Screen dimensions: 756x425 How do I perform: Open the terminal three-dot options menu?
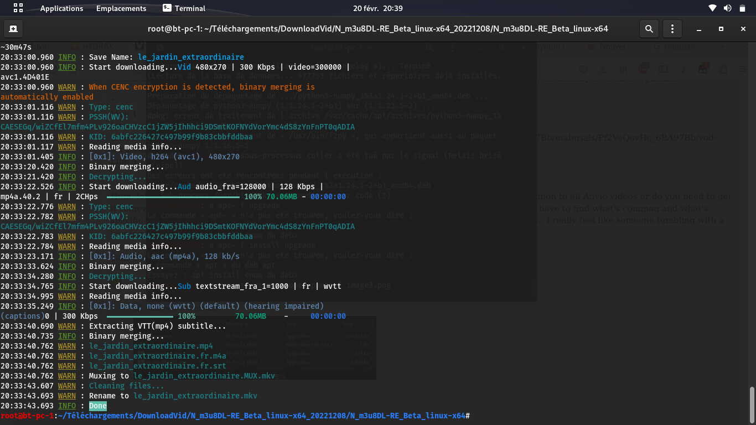(672, 29)
